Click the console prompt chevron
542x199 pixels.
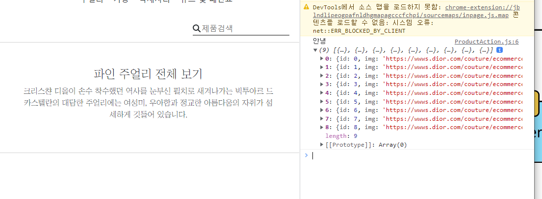click(x=306, y=155)
